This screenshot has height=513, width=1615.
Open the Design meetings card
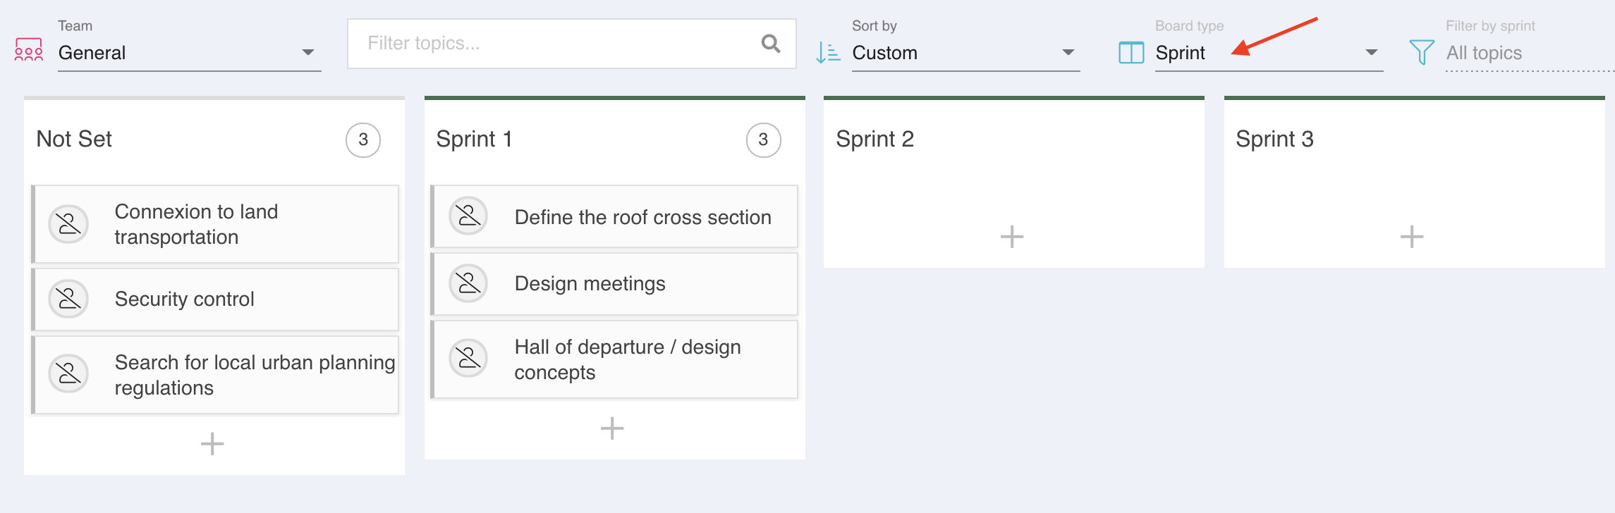615,284
